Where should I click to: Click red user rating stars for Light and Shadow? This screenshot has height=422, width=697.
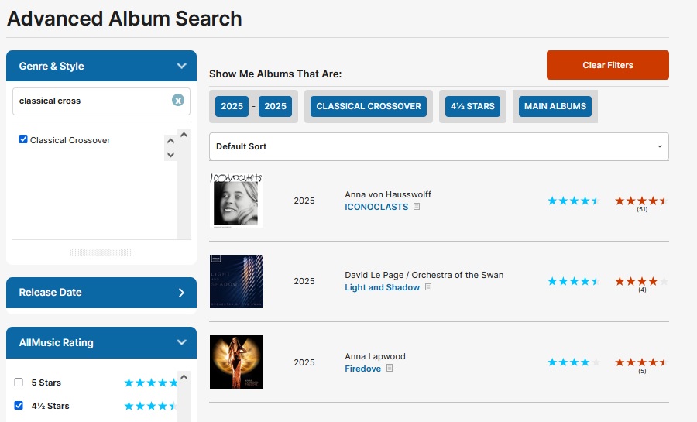(x=641, y=281)
